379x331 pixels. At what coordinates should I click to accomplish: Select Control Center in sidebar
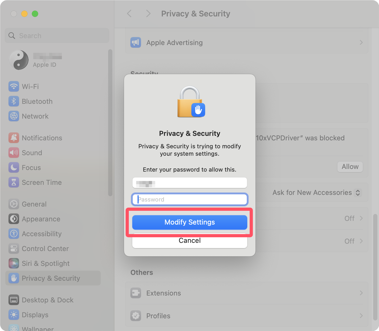(45, 249)
